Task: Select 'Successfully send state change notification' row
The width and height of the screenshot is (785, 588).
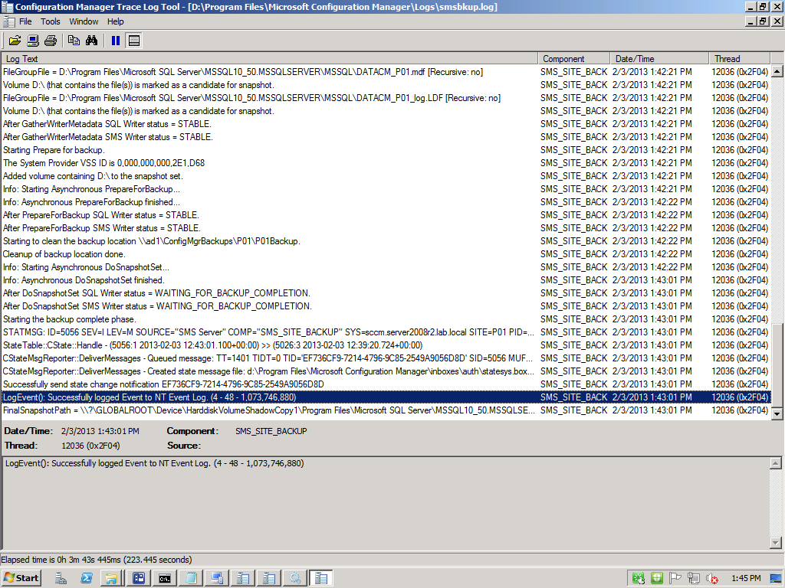Action: [386, 384]
